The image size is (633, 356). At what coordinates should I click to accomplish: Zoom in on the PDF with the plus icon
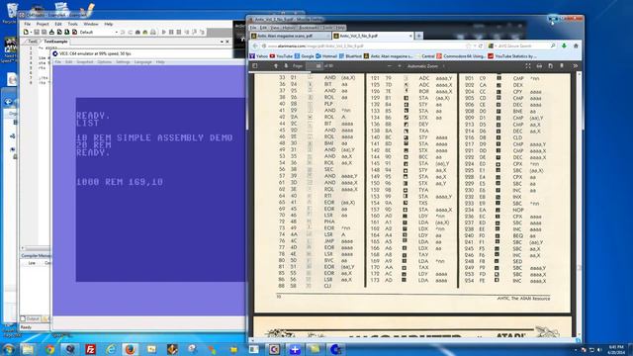pos(400,66)
